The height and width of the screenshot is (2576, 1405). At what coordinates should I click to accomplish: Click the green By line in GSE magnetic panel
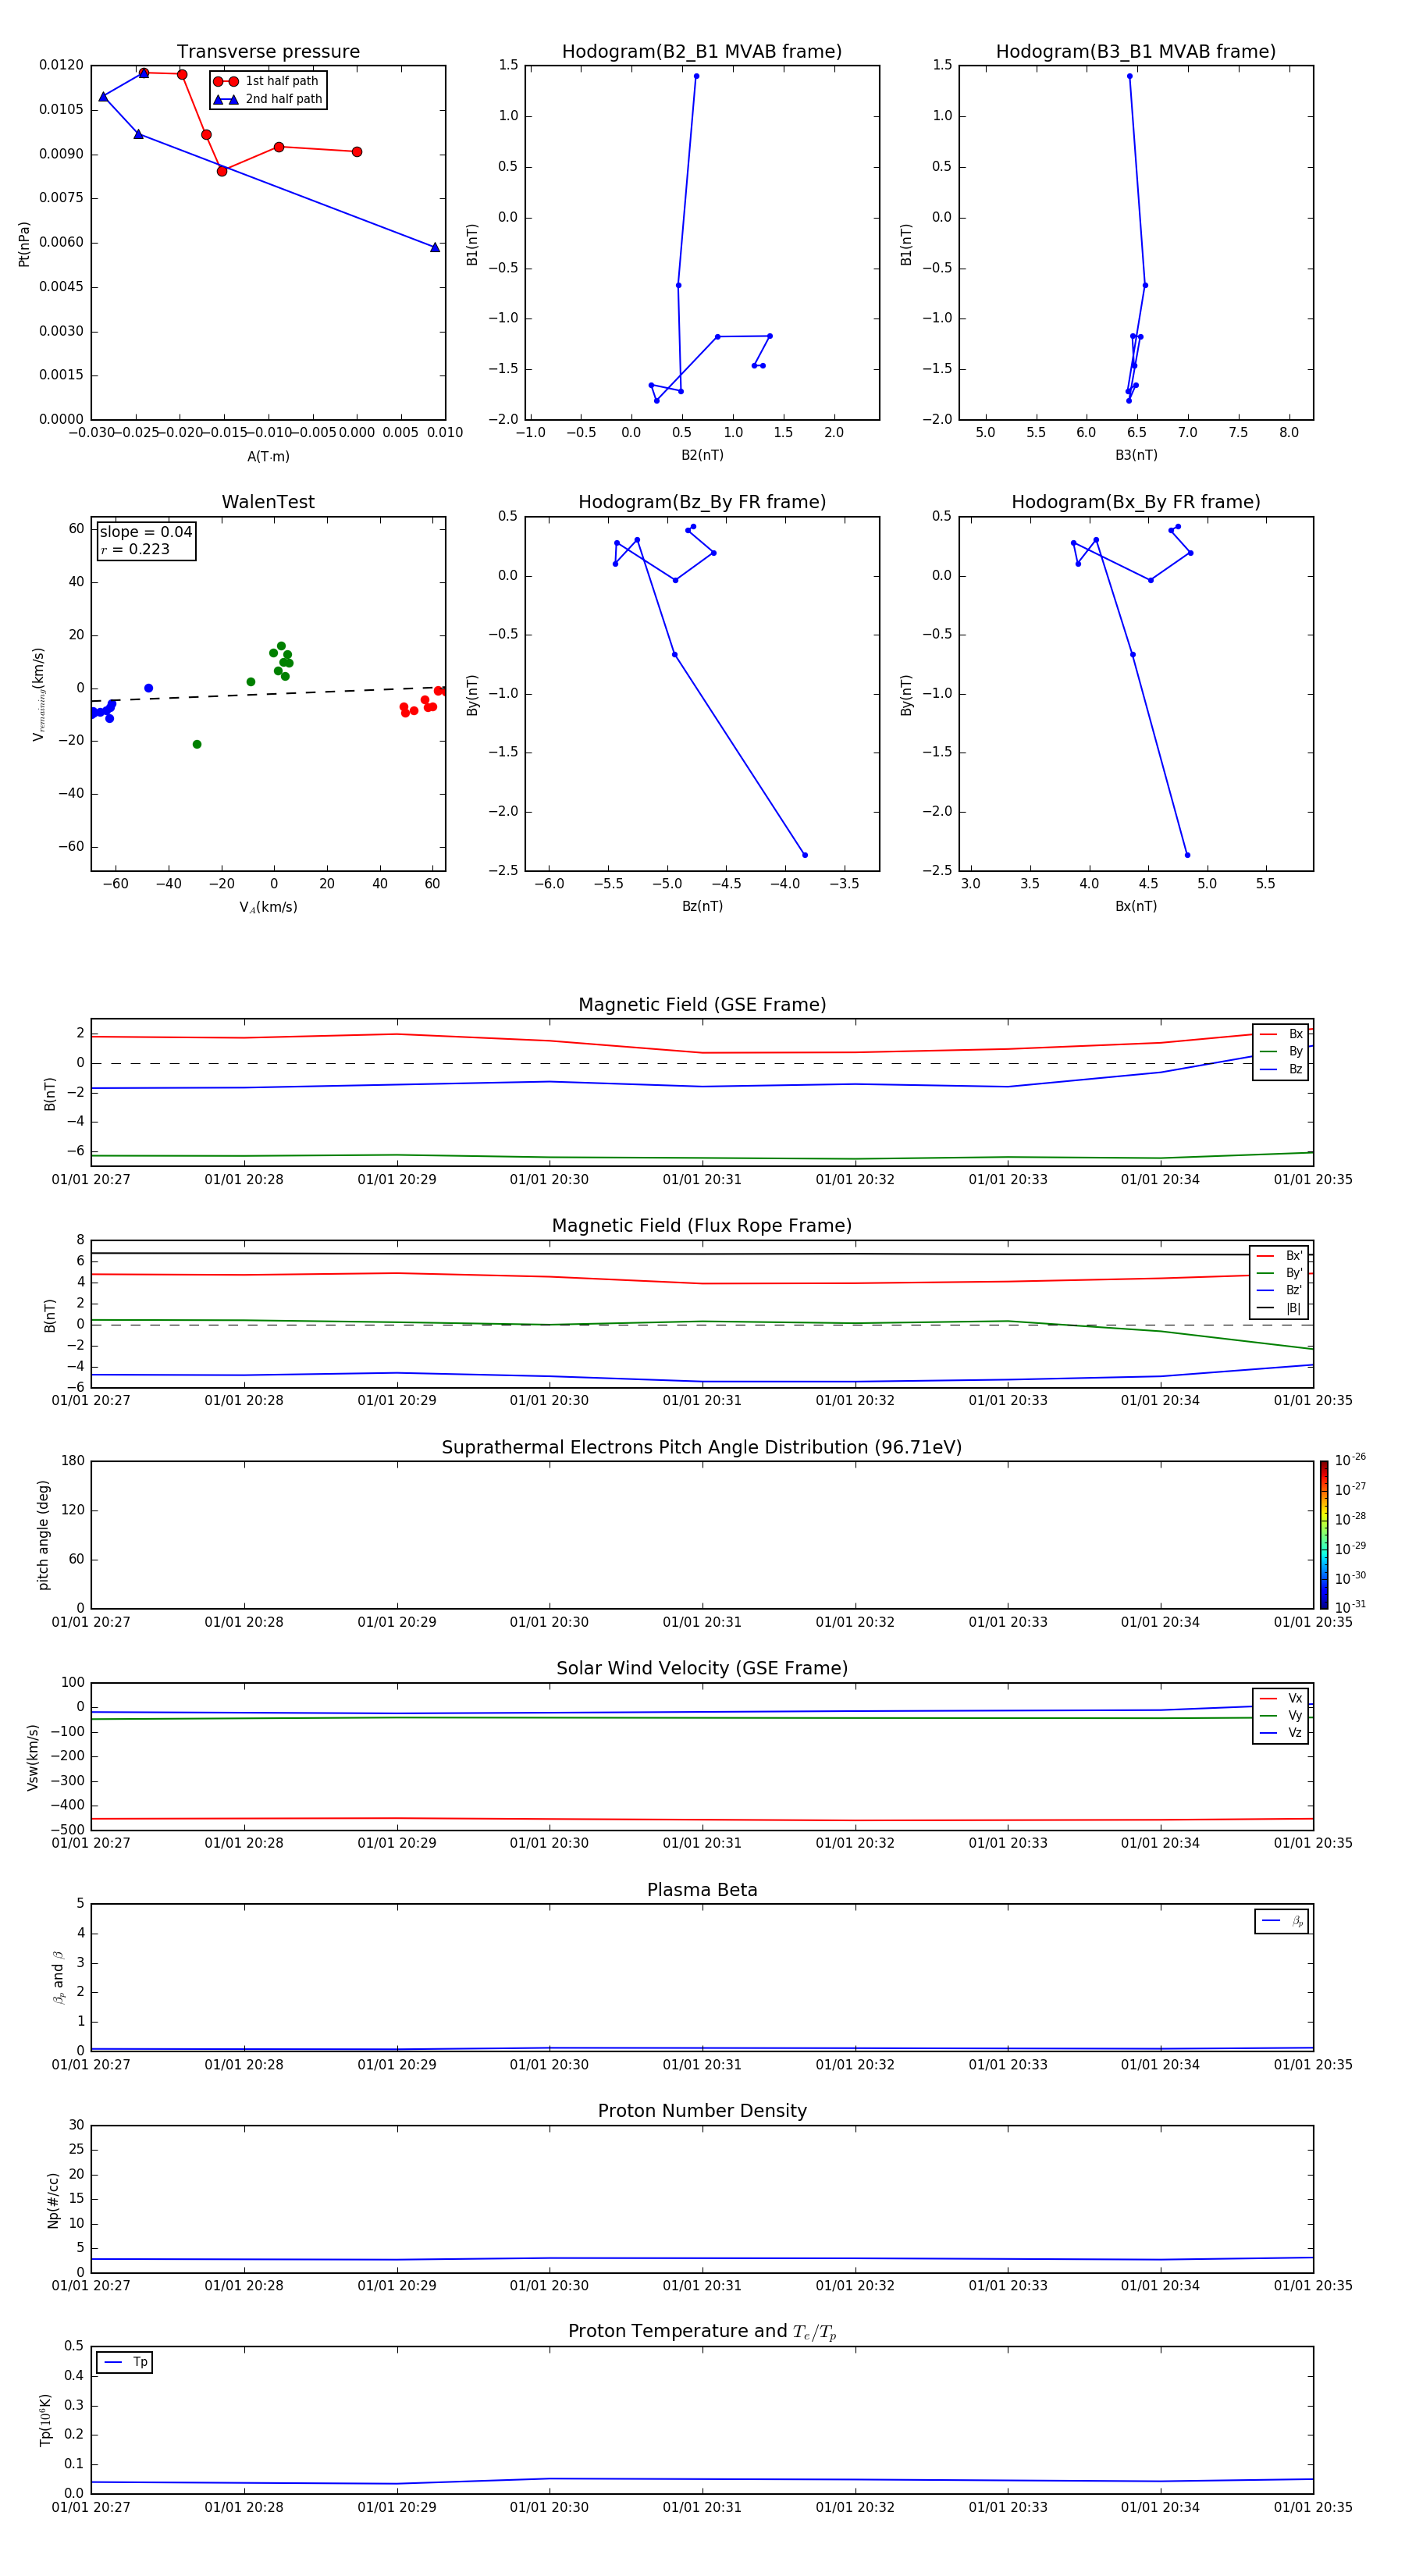click(702, 1158)
